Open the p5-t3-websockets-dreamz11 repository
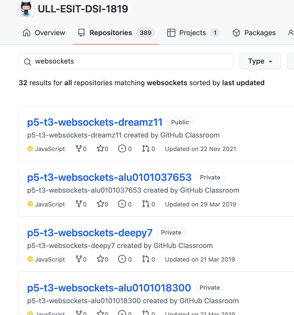Image resolution: width=294 pixels, height=315 pixels. [95, 122]
